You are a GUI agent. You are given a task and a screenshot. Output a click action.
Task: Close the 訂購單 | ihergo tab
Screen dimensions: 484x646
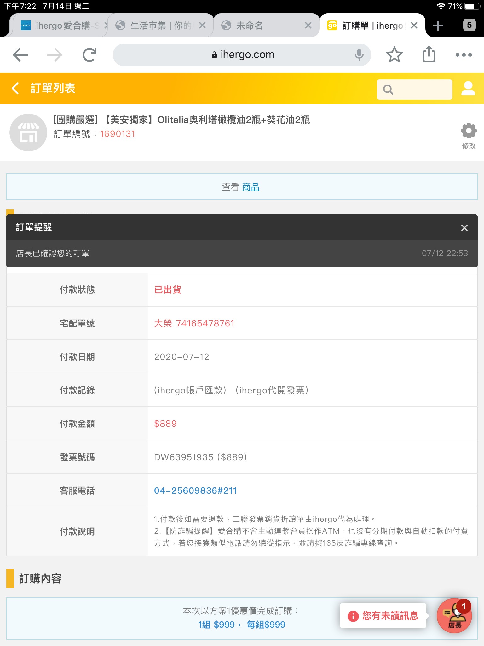pos(414,26)
